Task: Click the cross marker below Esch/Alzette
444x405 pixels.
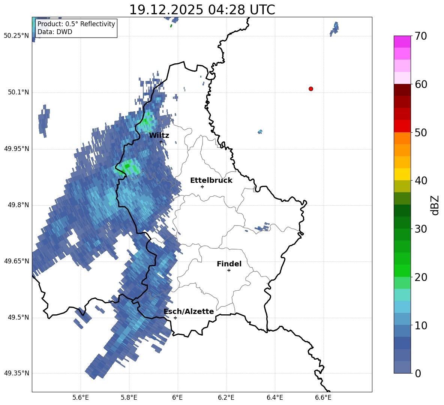Action: click(x=175, y=318)
